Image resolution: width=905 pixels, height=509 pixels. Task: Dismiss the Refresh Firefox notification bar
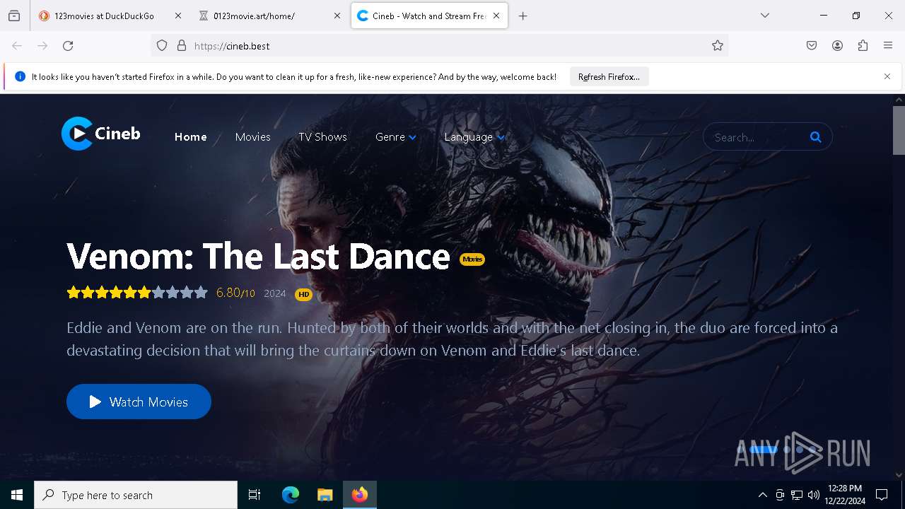click(887, 76)
